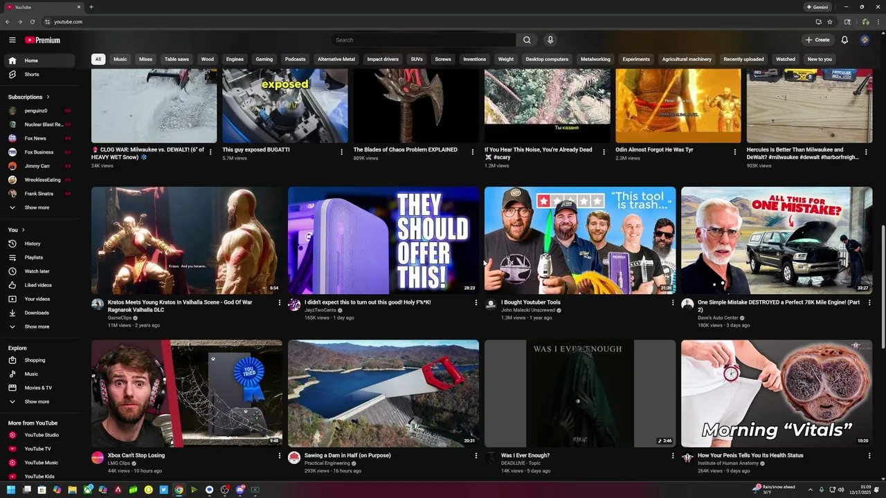Select the Podcasts filter chip
886x498 pixels.
[x=295, y=59]
